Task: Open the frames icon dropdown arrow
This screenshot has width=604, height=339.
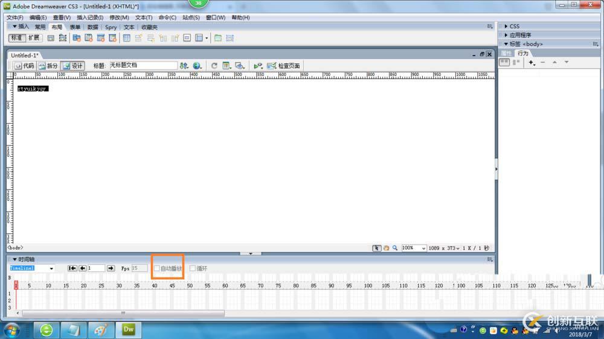Action: pos(207,38)
